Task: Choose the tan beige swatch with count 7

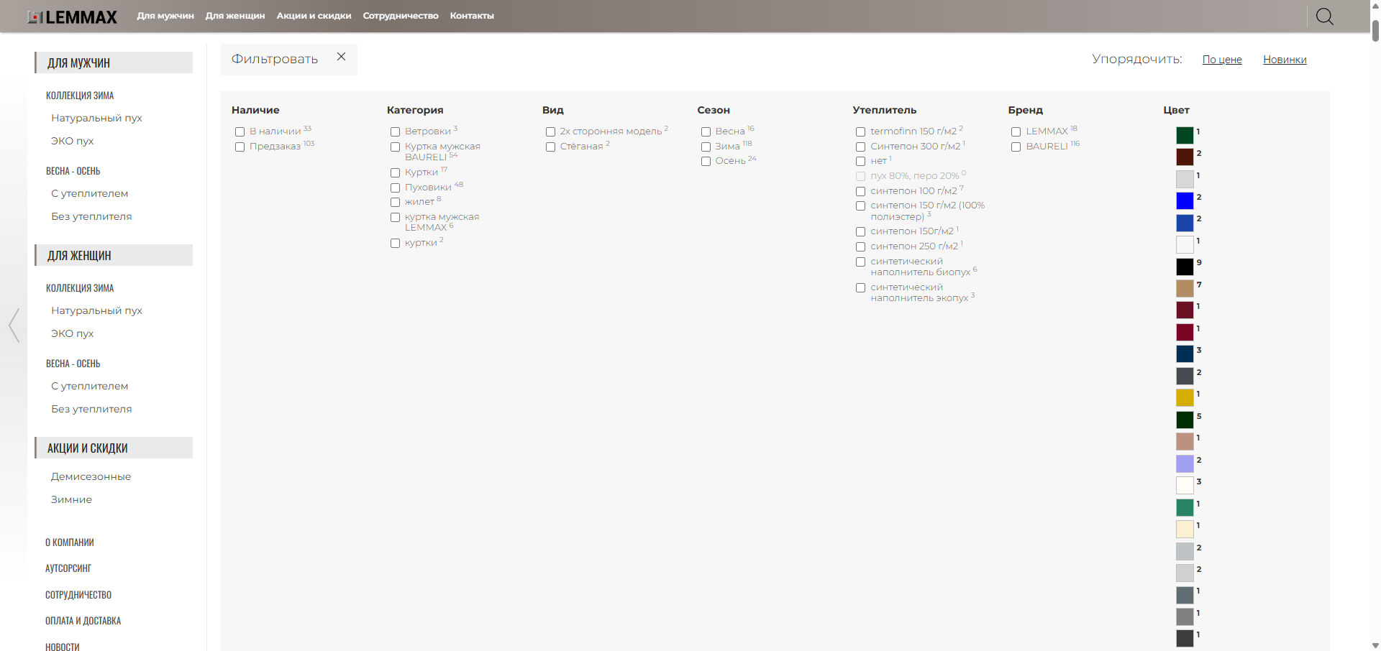Action: (x=1185, y=288)
